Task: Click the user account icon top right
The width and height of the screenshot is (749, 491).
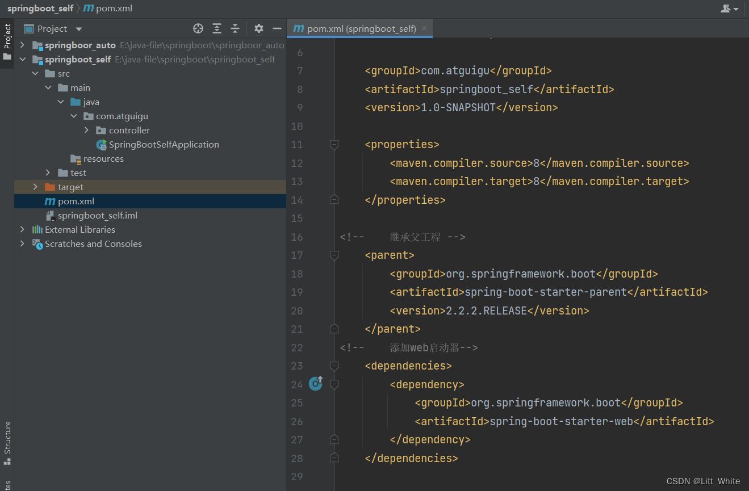Action: pyautogui.click(x=730, y=9)
